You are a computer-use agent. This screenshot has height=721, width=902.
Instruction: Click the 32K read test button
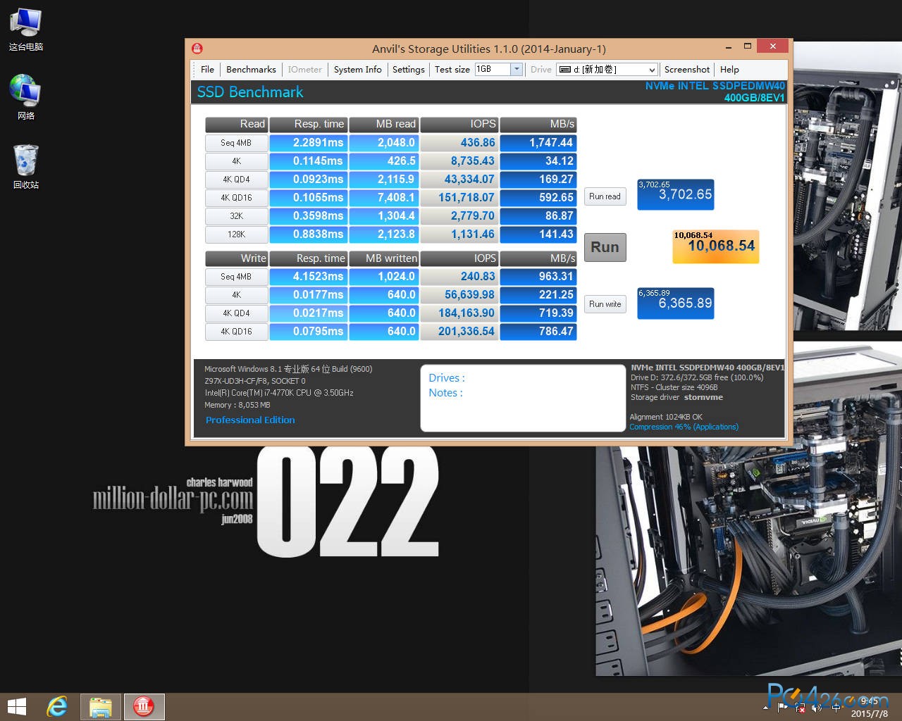(x=236, y=216)
